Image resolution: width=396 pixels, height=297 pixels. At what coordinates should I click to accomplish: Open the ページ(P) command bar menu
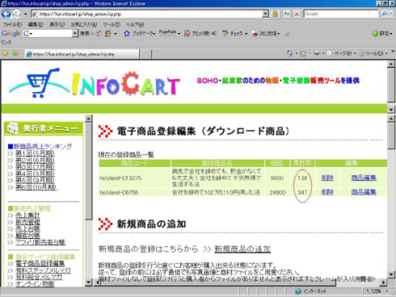click(x=341, y=53)
